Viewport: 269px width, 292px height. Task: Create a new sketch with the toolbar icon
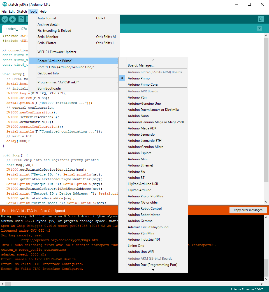(22, 19)
